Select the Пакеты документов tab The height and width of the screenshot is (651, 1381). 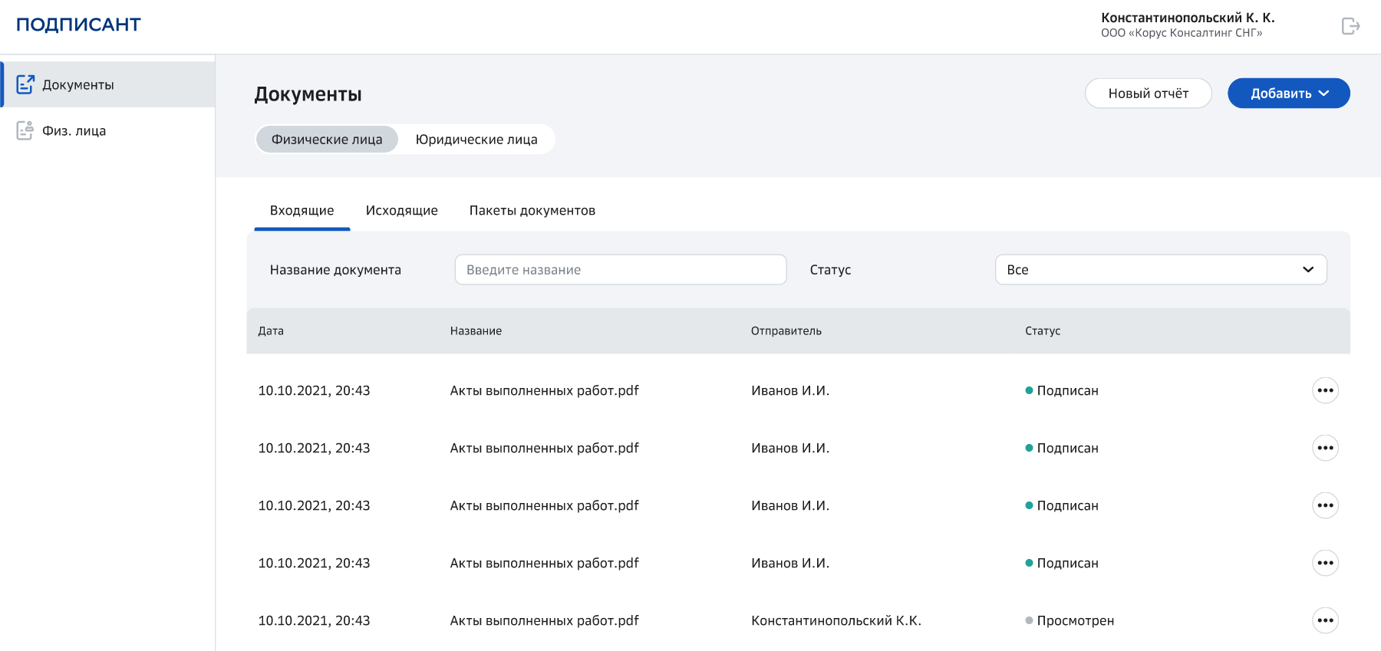coord(532,211)
